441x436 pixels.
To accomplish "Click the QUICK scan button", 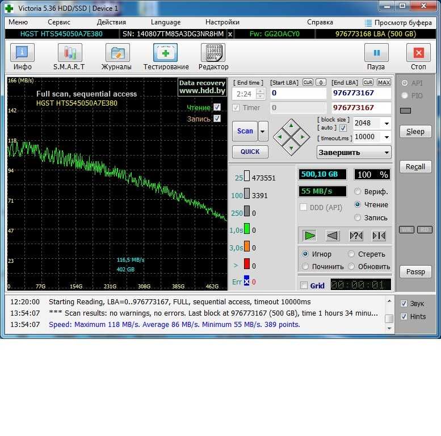I will click(x=250, y=152).
